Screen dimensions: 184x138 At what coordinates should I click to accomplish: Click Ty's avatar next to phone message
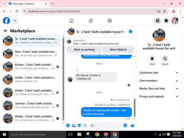(70, 79)
